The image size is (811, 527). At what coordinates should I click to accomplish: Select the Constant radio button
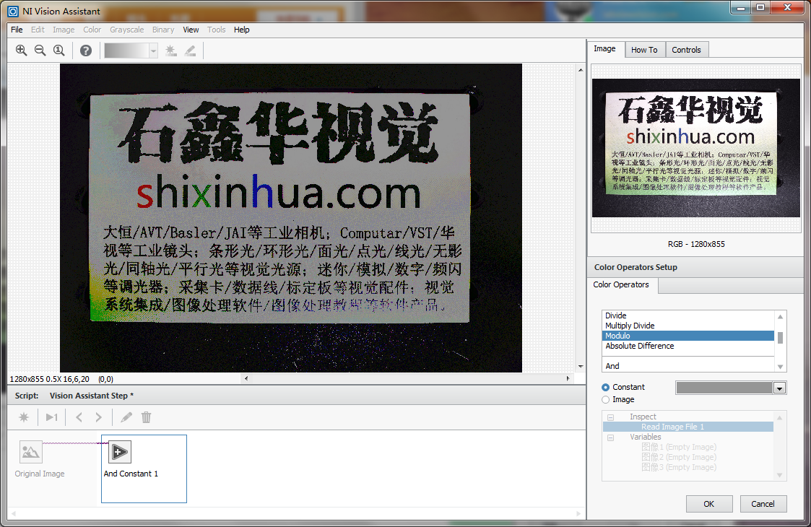click(x=606, y=387)
